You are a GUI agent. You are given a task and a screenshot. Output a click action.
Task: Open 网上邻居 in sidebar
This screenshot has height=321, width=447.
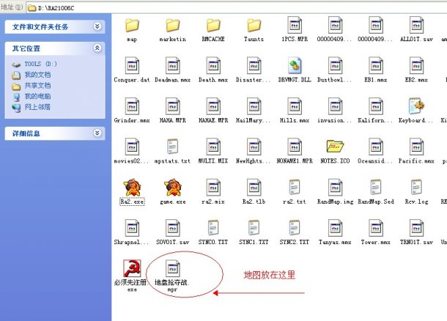click(37, 107)
